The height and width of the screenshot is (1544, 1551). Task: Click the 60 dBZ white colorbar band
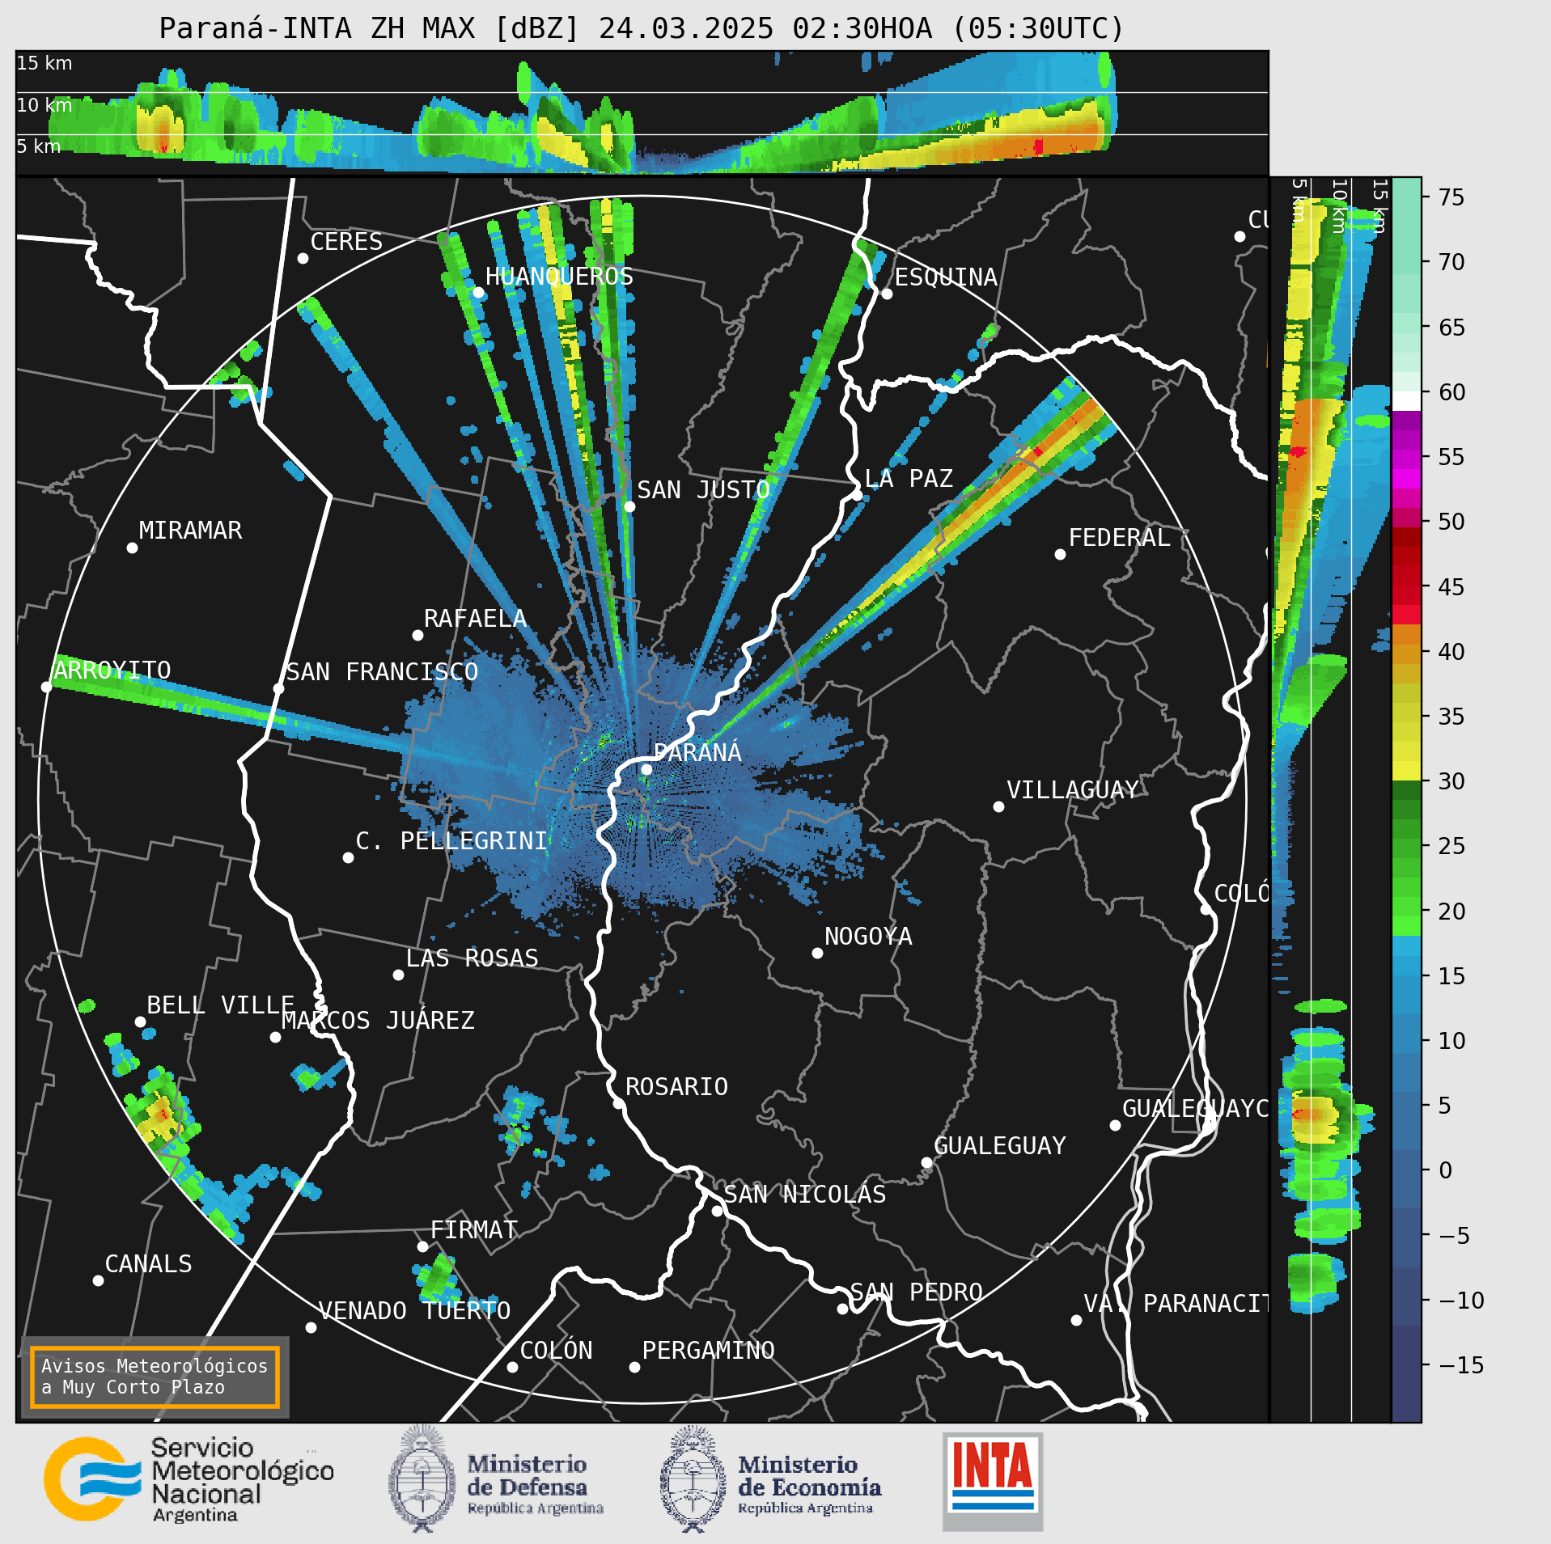pyautogui.click(x=1406, y=401)
